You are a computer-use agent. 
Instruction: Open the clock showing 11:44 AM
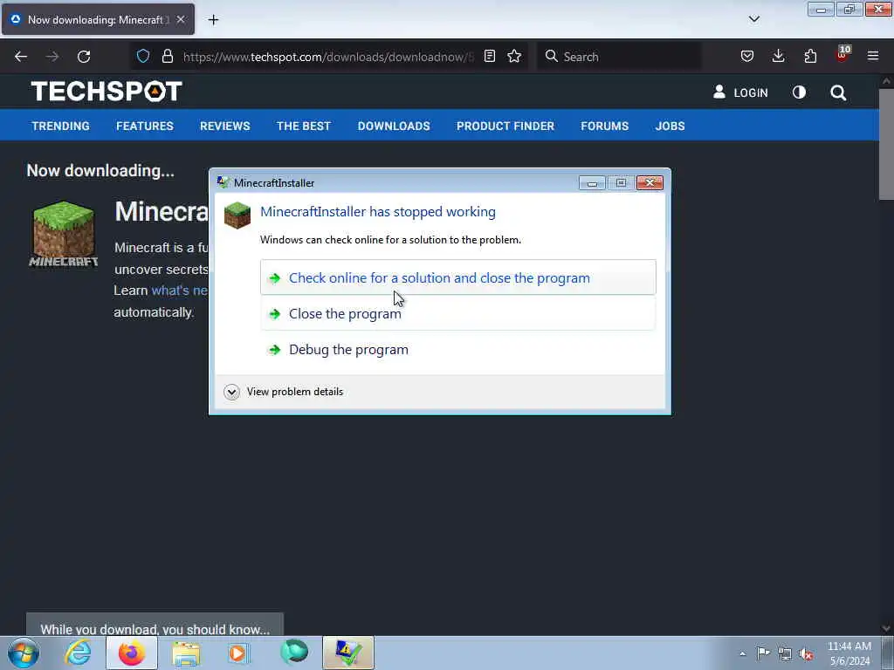[x=849, y=653]
